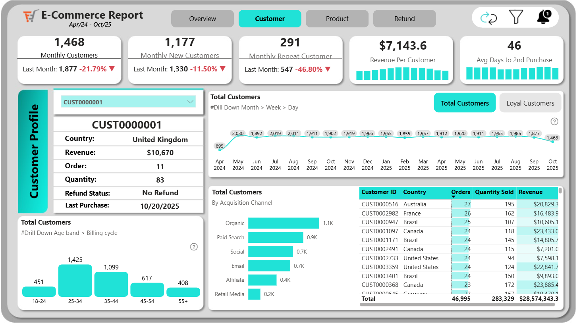Click the shopping cart logo icon

[31, 16]
